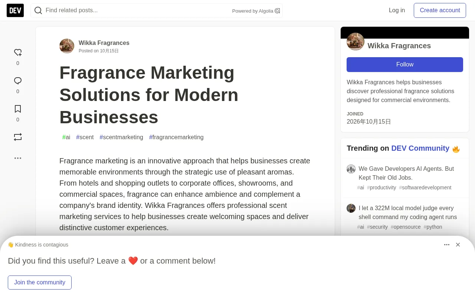Open author avatar beside post date
The image size is (475, 297).
pos(67,46)
